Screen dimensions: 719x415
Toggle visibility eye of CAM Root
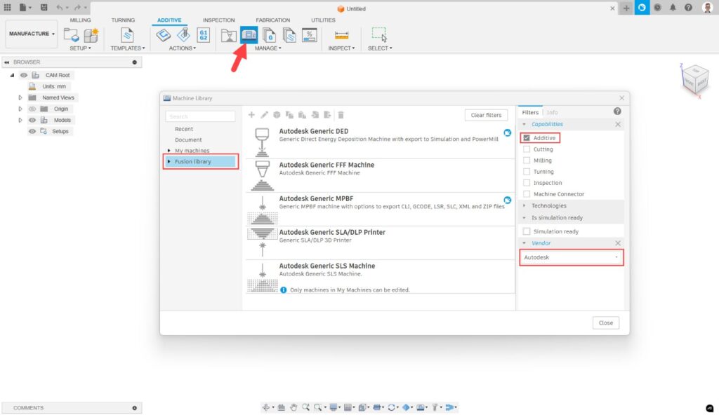point(24,75)
